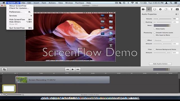180x101 pixels.
Task: Click the zoom-out magnifier beside timeline zoom slider
Action: [2, 95]
